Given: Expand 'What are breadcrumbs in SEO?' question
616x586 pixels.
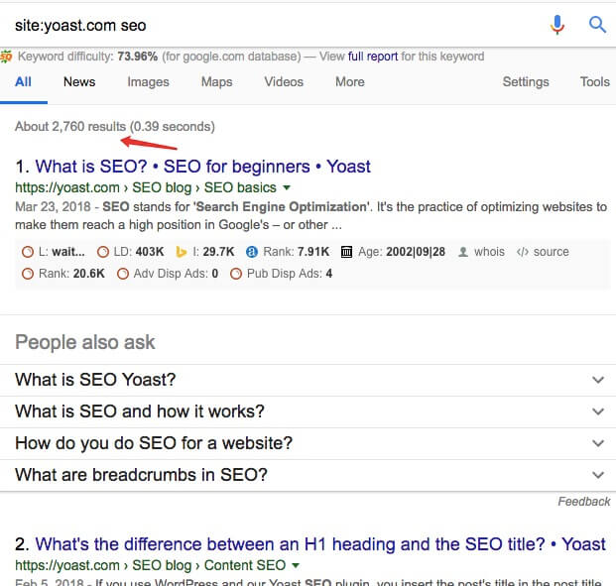Looking at the screenshot, I should coord(308,475).
